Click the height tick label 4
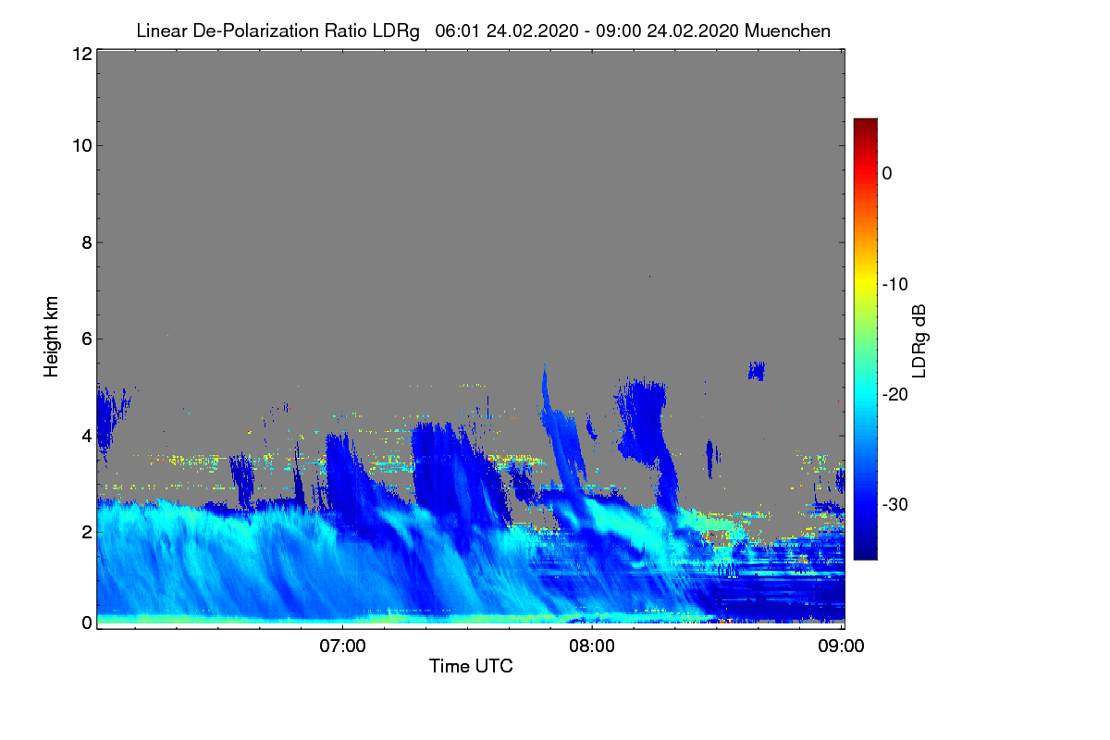Screen dimensions: 1110x740 tap(86, 435)
